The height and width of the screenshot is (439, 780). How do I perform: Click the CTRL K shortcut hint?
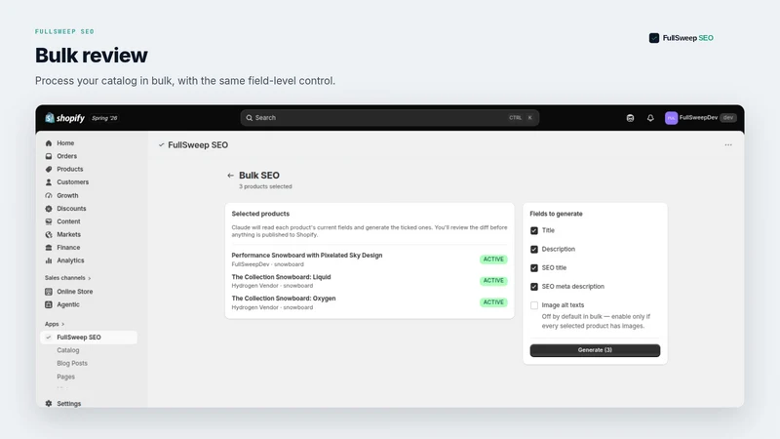[521, 118]
